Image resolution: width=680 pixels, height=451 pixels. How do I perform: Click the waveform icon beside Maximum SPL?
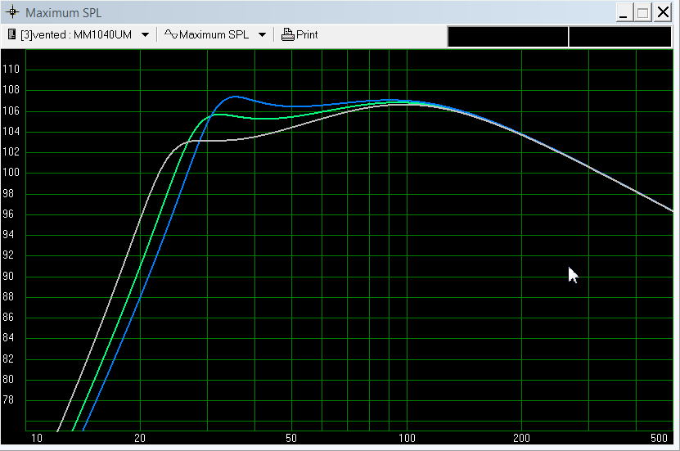click(x=171, y=34)
